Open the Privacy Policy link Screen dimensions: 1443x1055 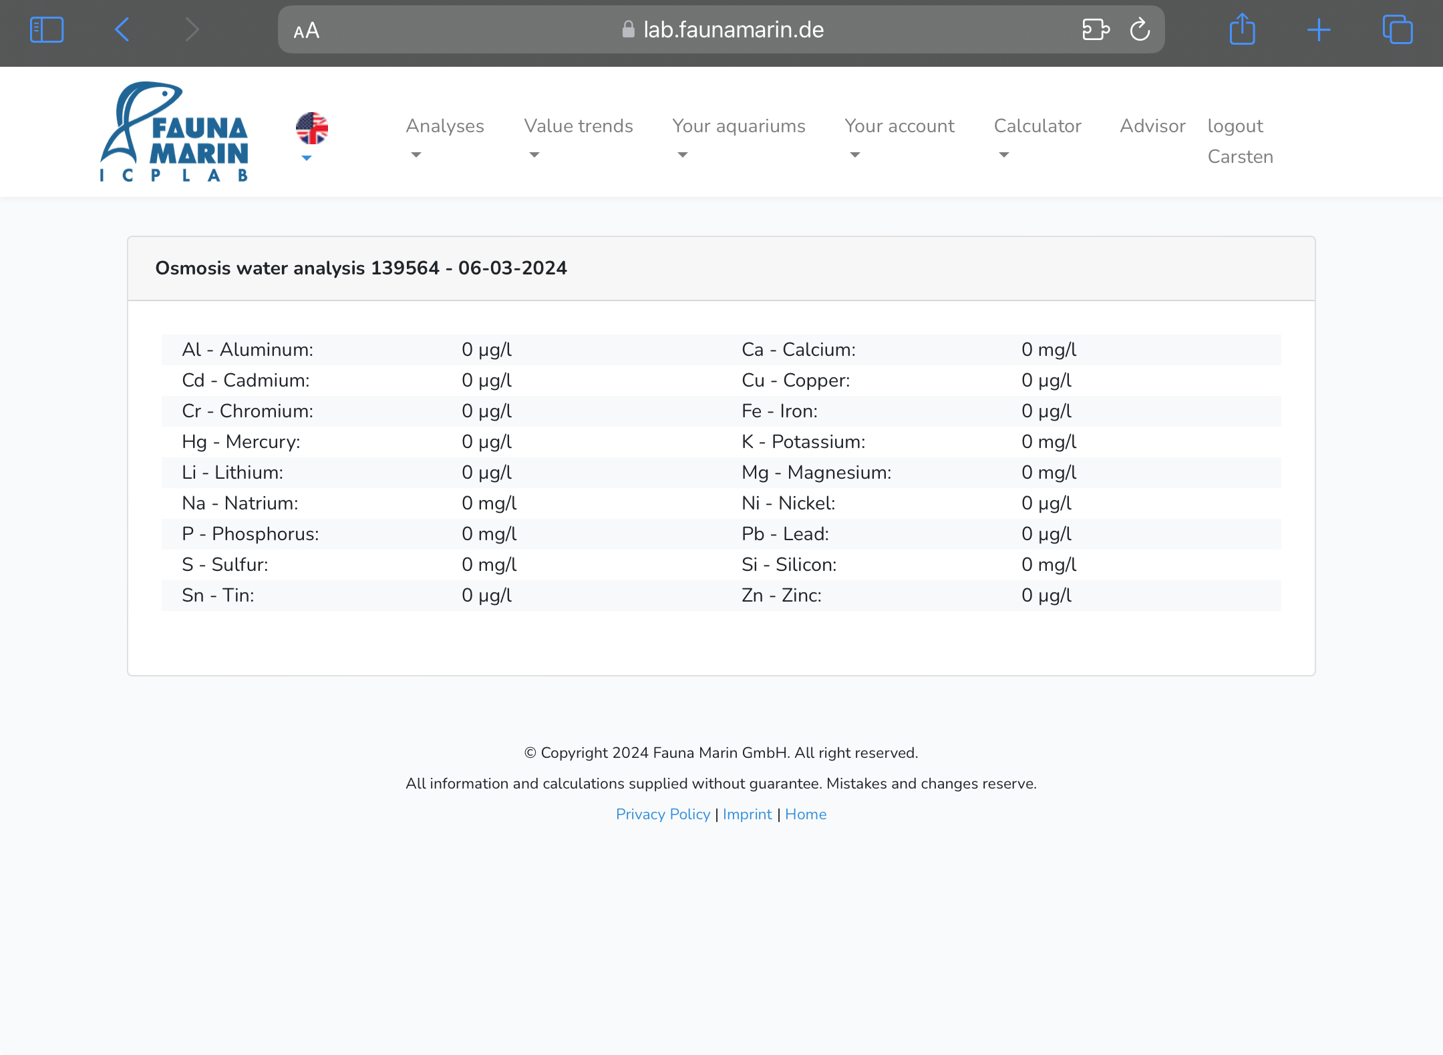click(663, 814)
